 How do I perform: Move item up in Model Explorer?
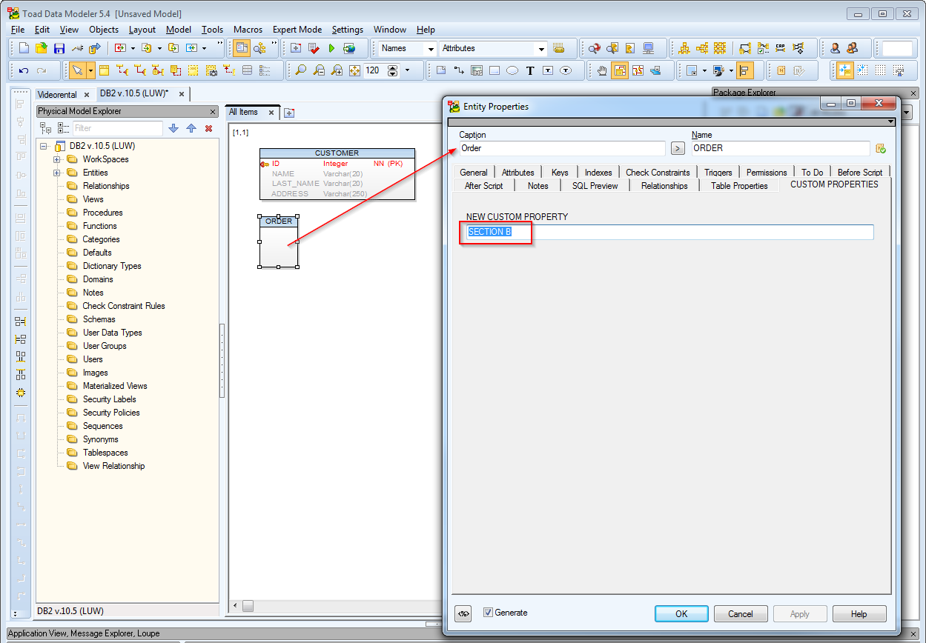pyautogui.click(x=191, y=128)
